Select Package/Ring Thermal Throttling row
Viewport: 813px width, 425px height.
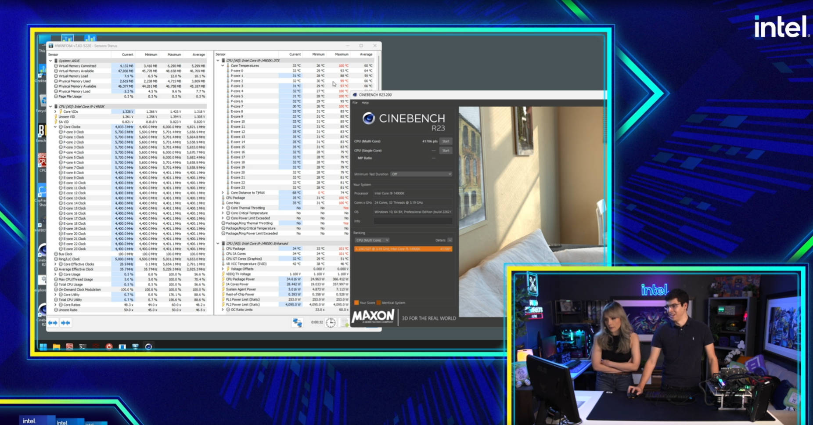click(284, 223)
